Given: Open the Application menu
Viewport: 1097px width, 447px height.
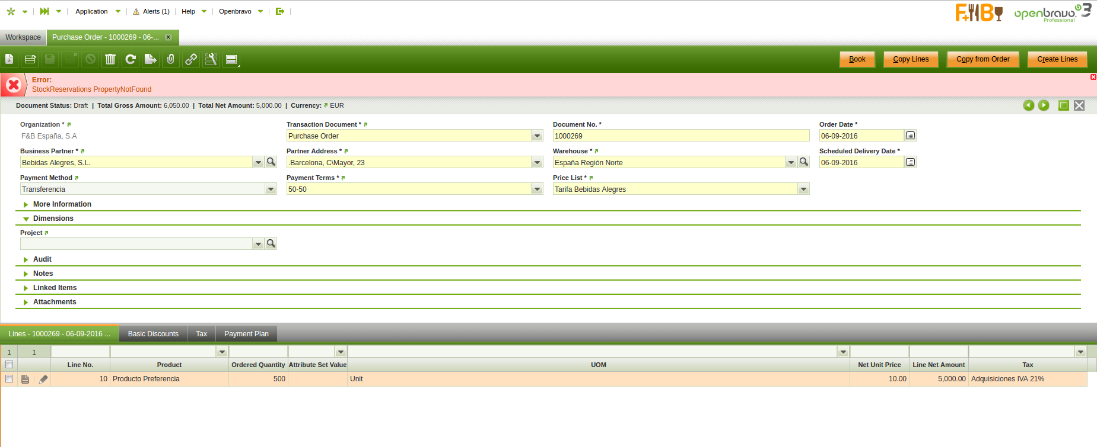Looking at the screenshot, I should pos(97,11).
